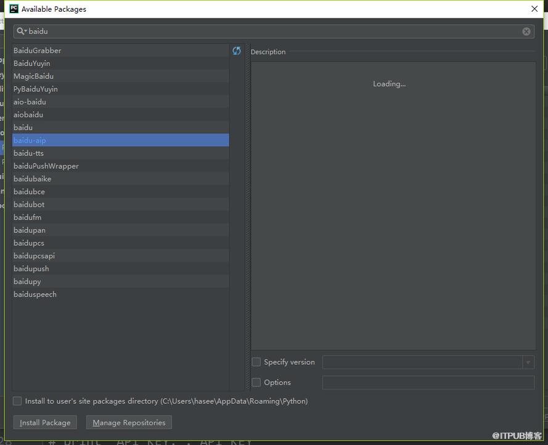Pick the baiduspeech package from list
This screenshot has width=548, height=445.
click(x=121, y=295)
